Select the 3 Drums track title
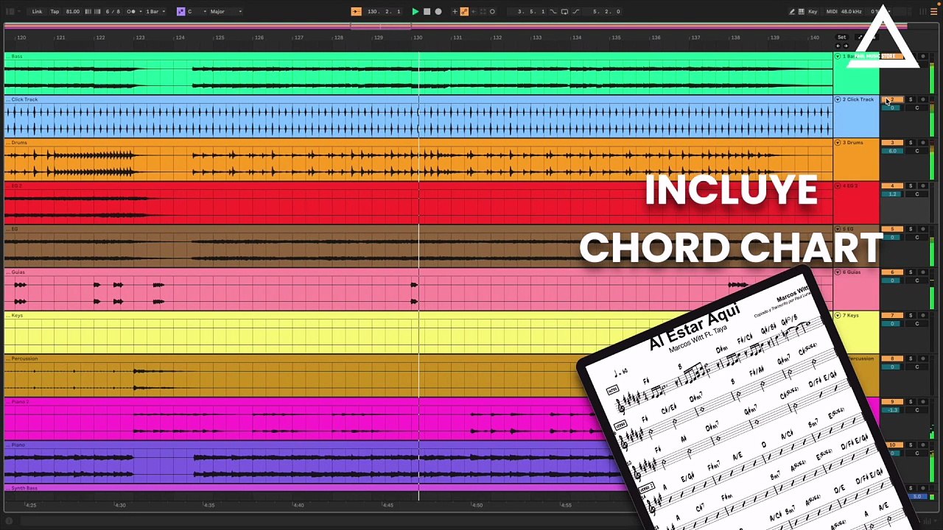Screen dimensions: 943x530 853,143
